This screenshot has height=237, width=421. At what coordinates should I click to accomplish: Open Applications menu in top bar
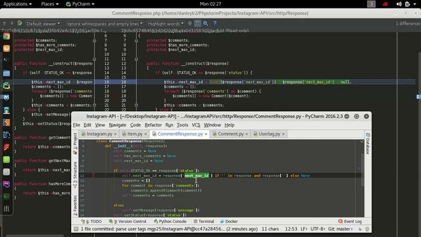click(x=18, y=4)
